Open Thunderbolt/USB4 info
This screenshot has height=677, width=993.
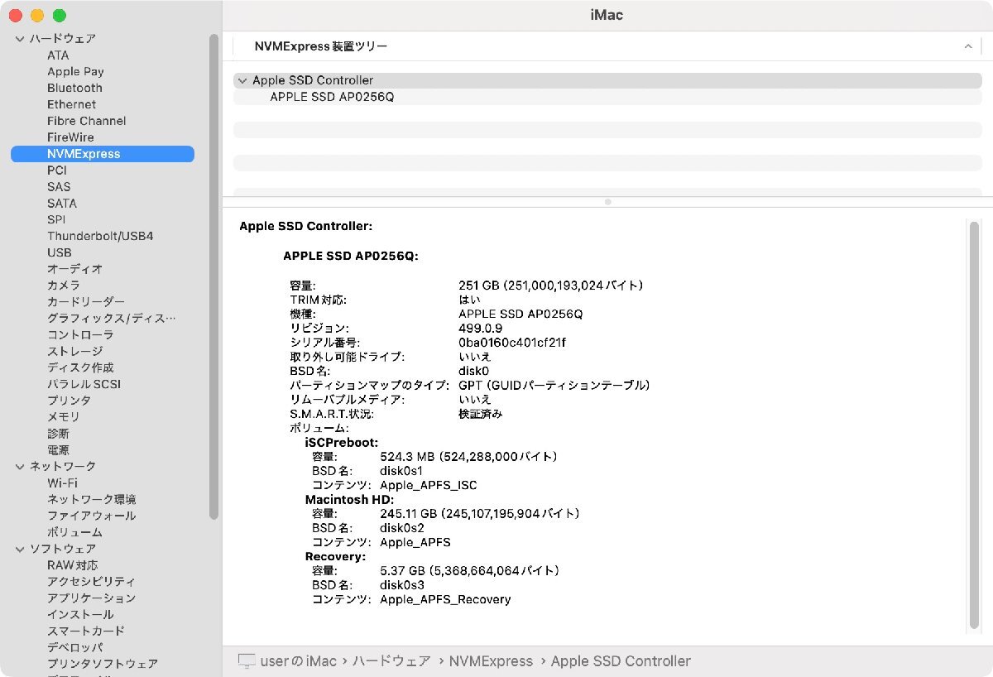[100, 236]
